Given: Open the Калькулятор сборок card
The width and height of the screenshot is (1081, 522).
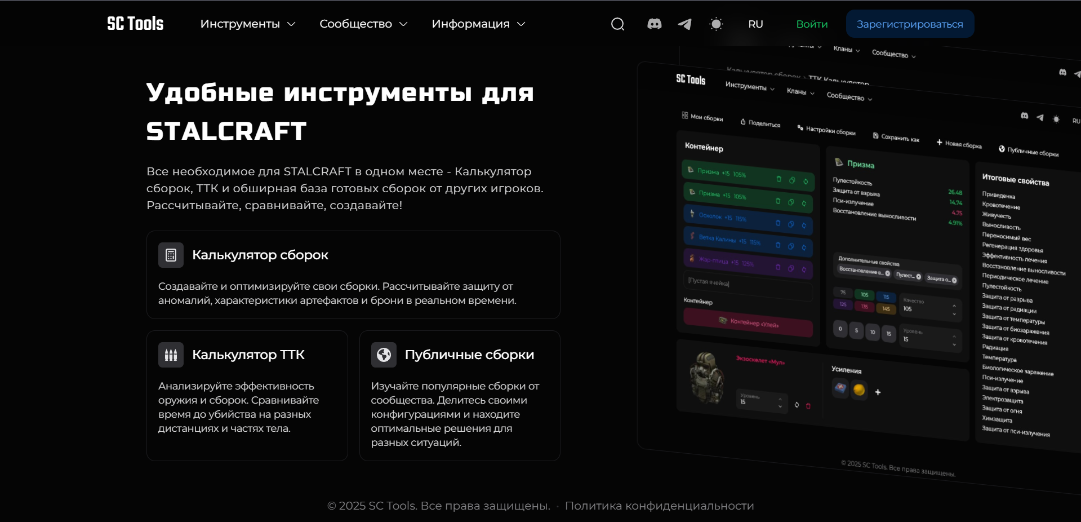Looking at the screenshot, I should (x=353, y=275).
